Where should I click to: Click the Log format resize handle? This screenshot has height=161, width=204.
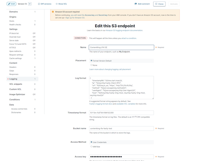(x=153, y=98)
